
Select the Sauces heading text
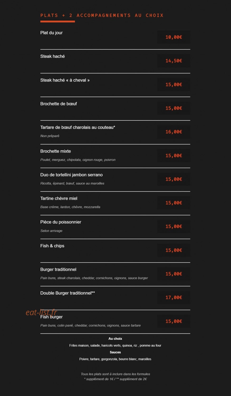coord(115,352)
